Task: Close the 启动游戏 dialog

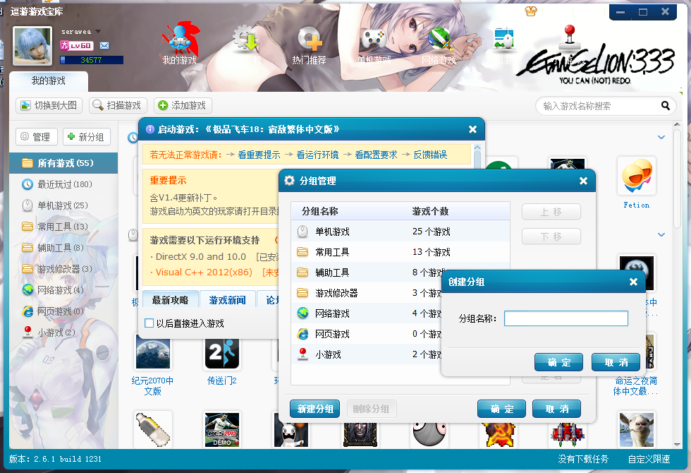Action: coord(472,129)
